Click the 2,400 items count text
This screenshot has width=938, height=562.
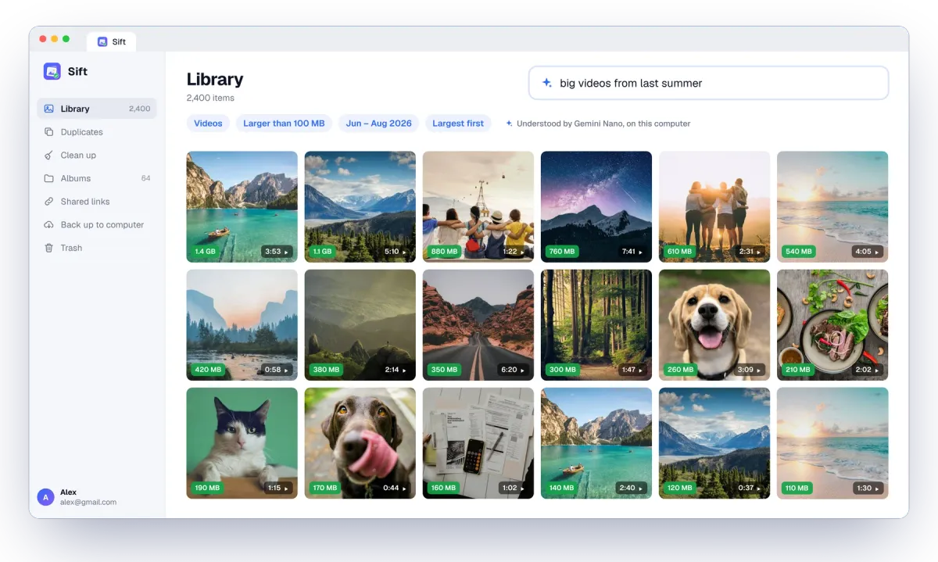pyautogui.click(x=210, y=98)
